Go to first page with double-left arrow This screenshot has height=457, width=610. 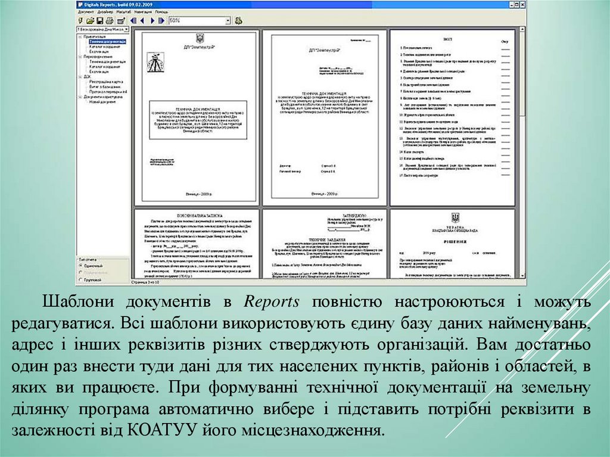133,20
